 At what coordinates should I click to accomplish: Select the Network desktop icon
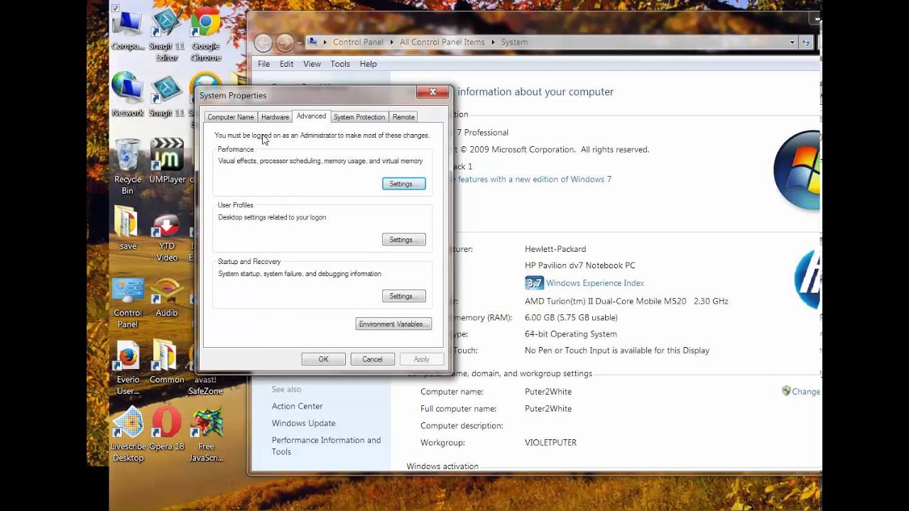click(x=128, y=94)
